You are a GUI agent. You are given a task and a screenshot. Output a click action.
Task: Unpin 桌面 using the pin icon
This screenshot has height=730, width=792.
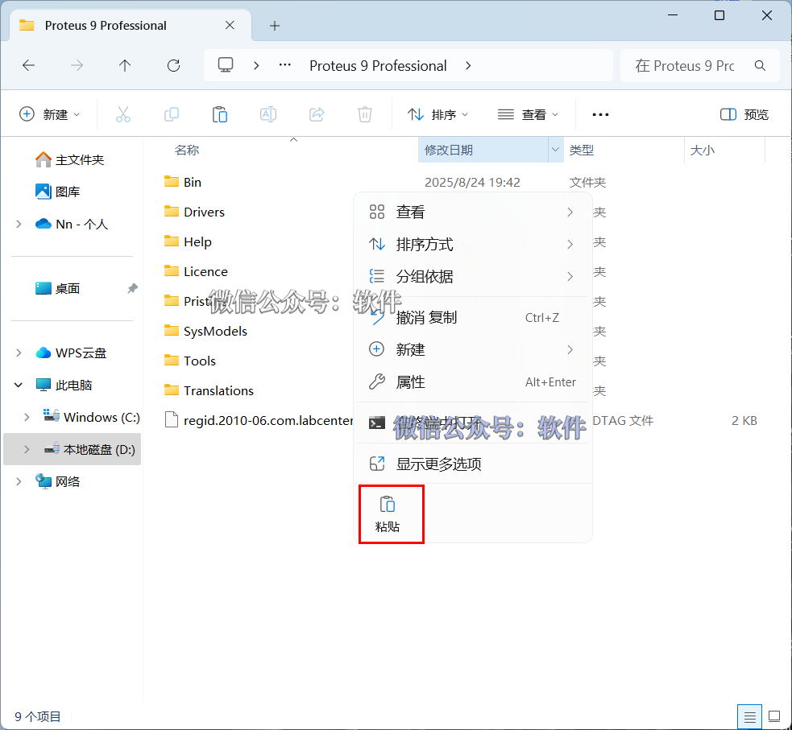(x=132, y=288)
